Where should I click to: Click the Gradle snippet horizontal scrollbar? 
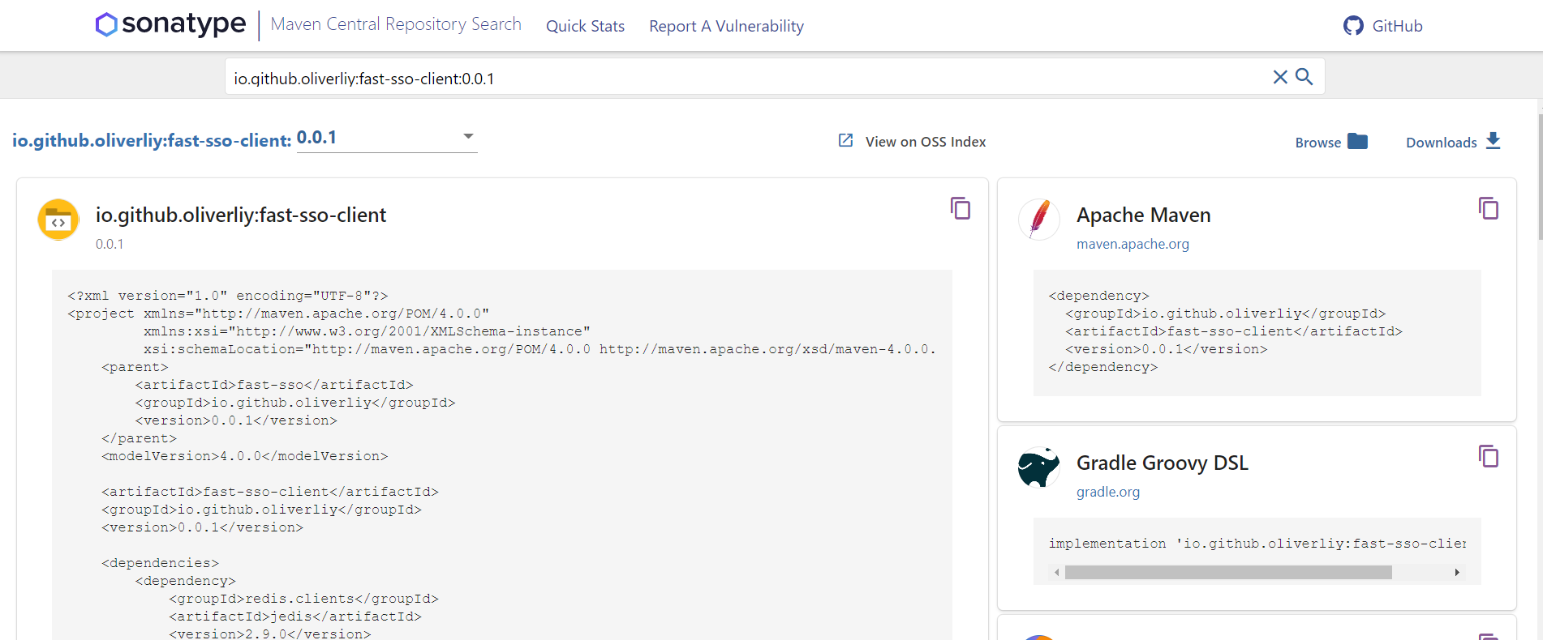click(x=1228, y=573)
